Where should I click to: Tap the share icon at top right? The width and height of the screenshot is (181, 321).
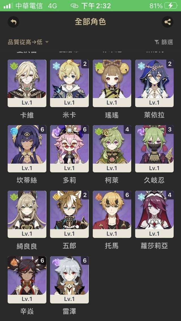tap(167, 22)
